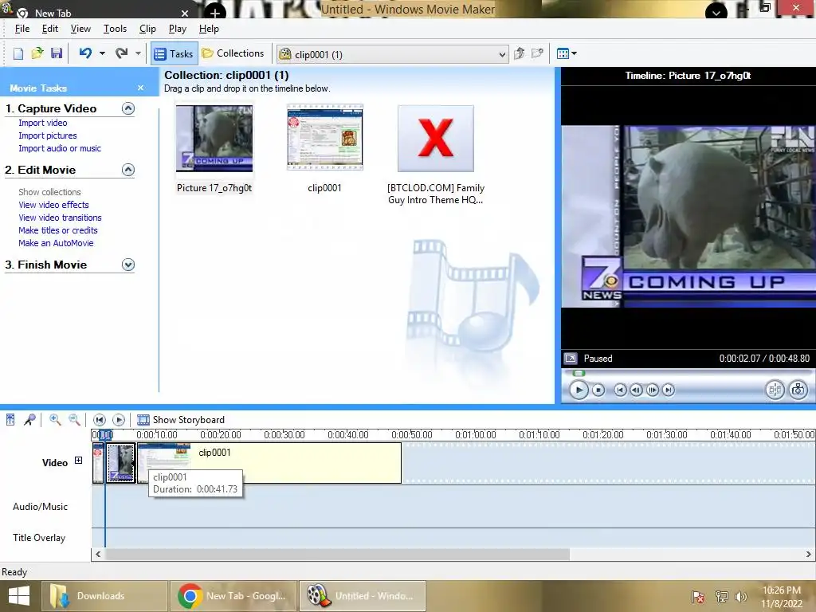This screenshot has height=612, width=816.
Task: Click the Split Clip icon
Action: tap(775, 389)
